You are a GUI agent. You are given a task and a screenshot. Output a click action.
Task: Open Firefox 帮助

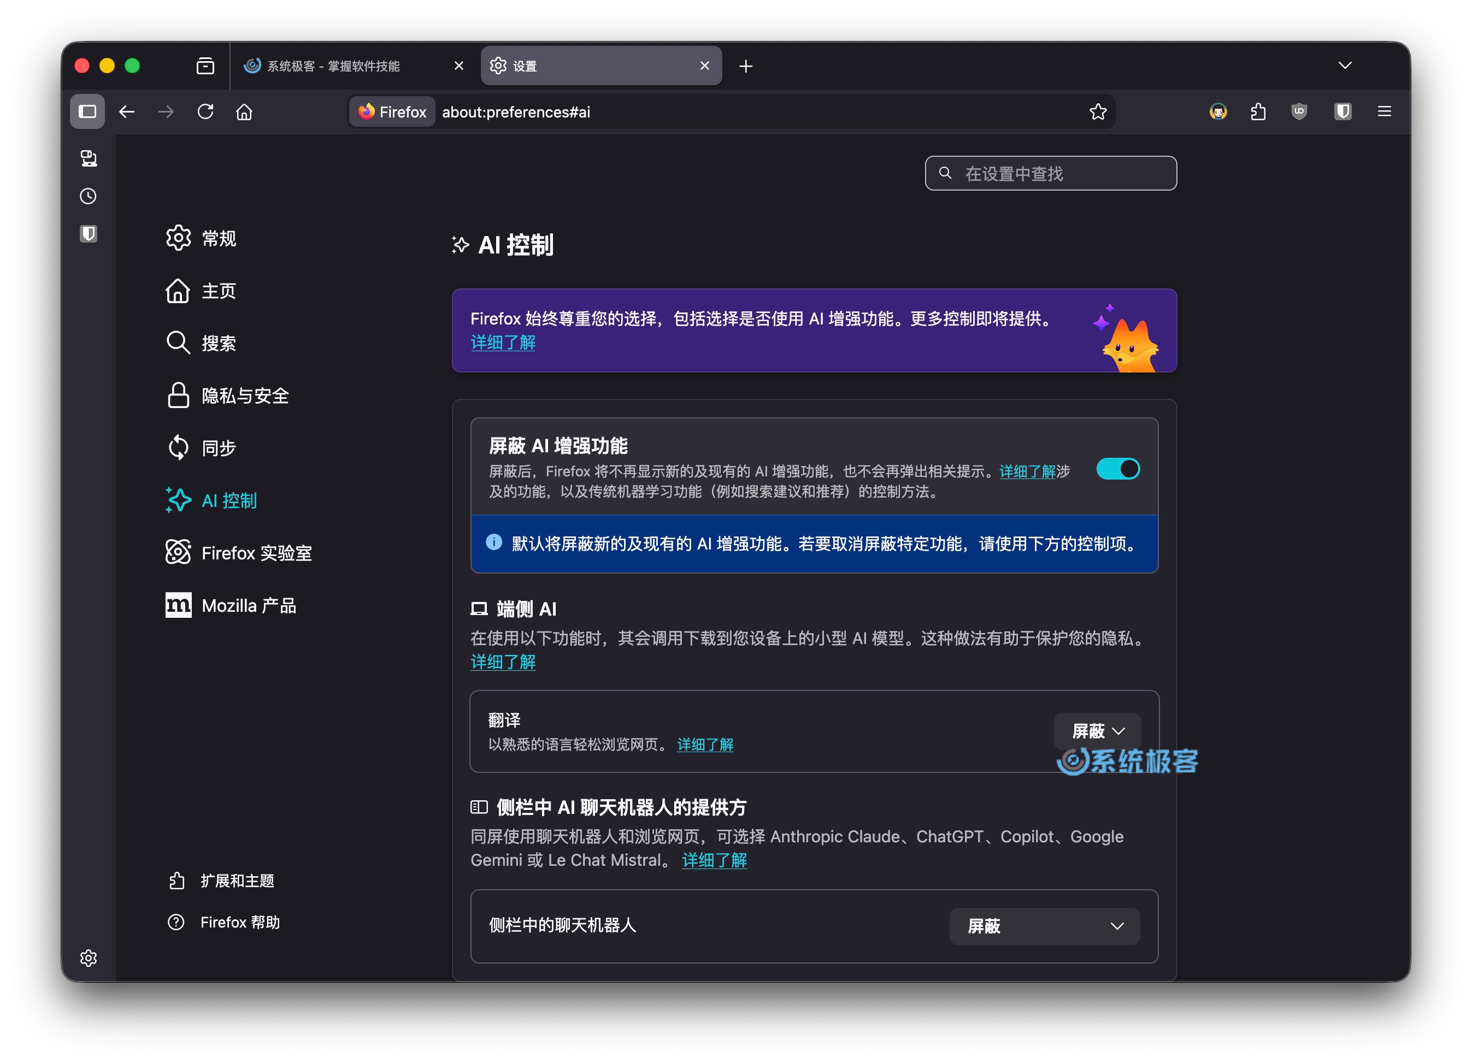pyautogui.click(x=239, y=922)
